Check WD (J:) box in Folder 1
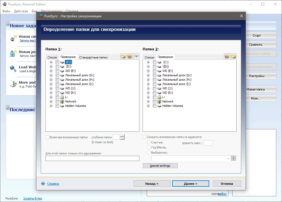This screenshot has height=202, width=282. tap(57, 88)
